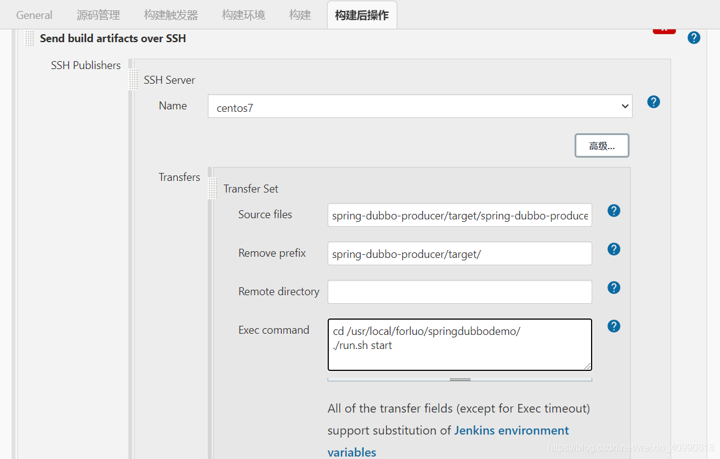The height and width of the screenshot is (459, 720).
Task: Expand advanced options with 高级 button
Action: point(601,145)
